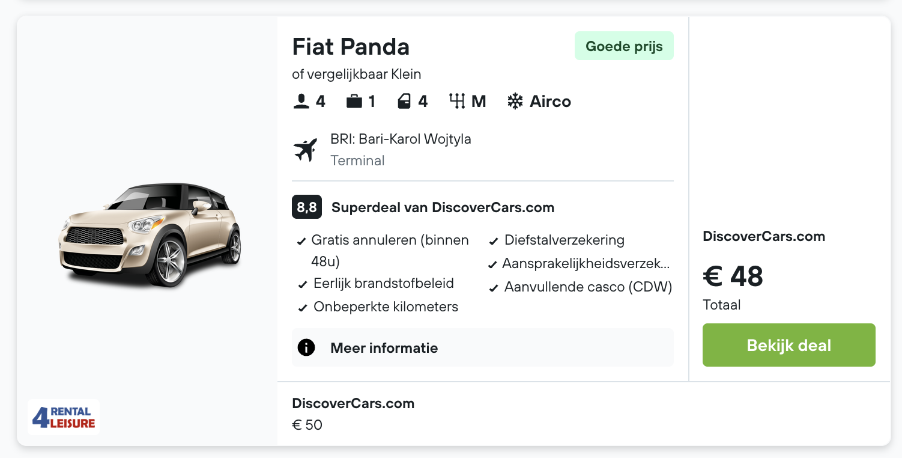Open the BRI: Bari-Karol Wojtyla link
This screenshot has width=902, height=458.
click(x=401, y=139)
